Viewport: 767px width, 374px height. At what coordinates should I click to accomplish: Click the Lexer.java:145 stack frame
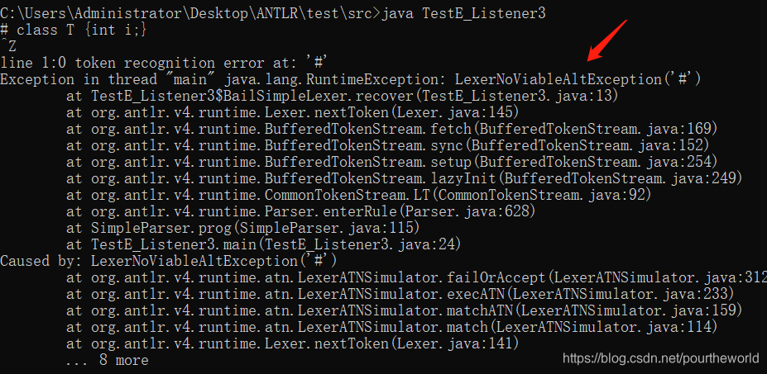(x=292, y=113)
